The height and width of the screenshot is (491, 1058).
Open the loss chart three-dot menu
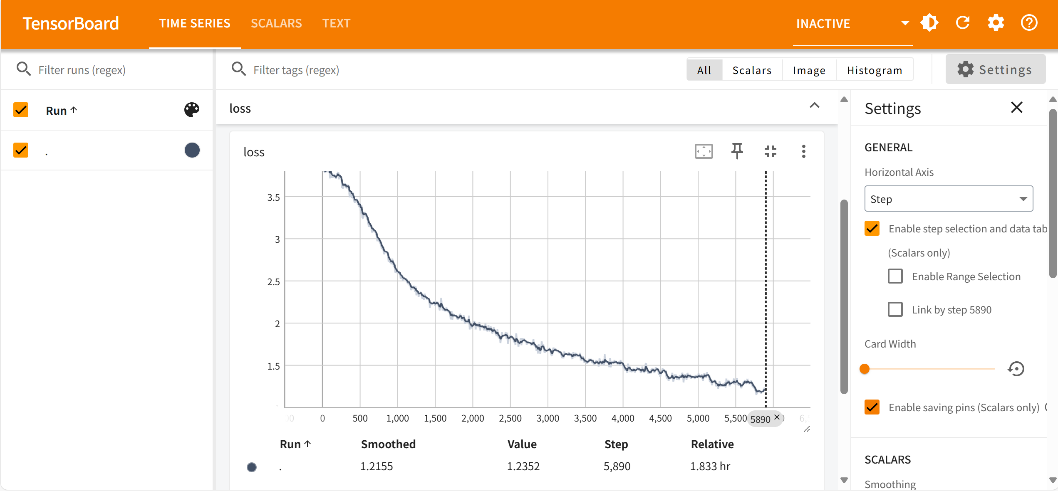[x=803, y=151]
